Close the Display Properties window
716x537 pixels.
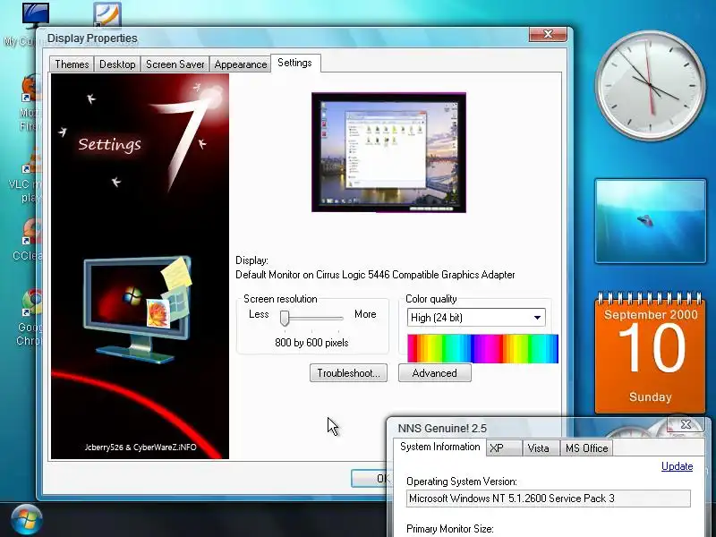pos(548,34)
